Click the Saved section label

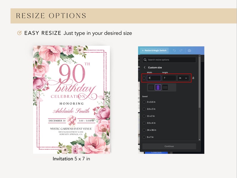click(145, 96)
